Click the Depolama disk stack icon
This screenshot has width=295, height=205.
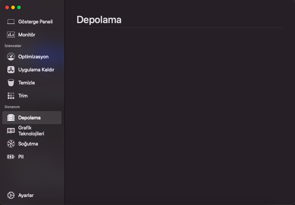point(11,118)
